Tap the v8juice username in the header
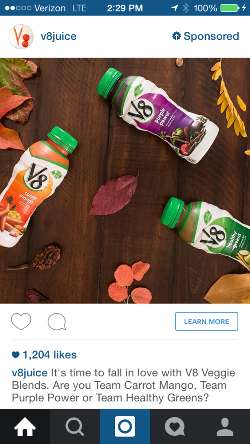Screen dimensions: 250x444 [58, 36]
